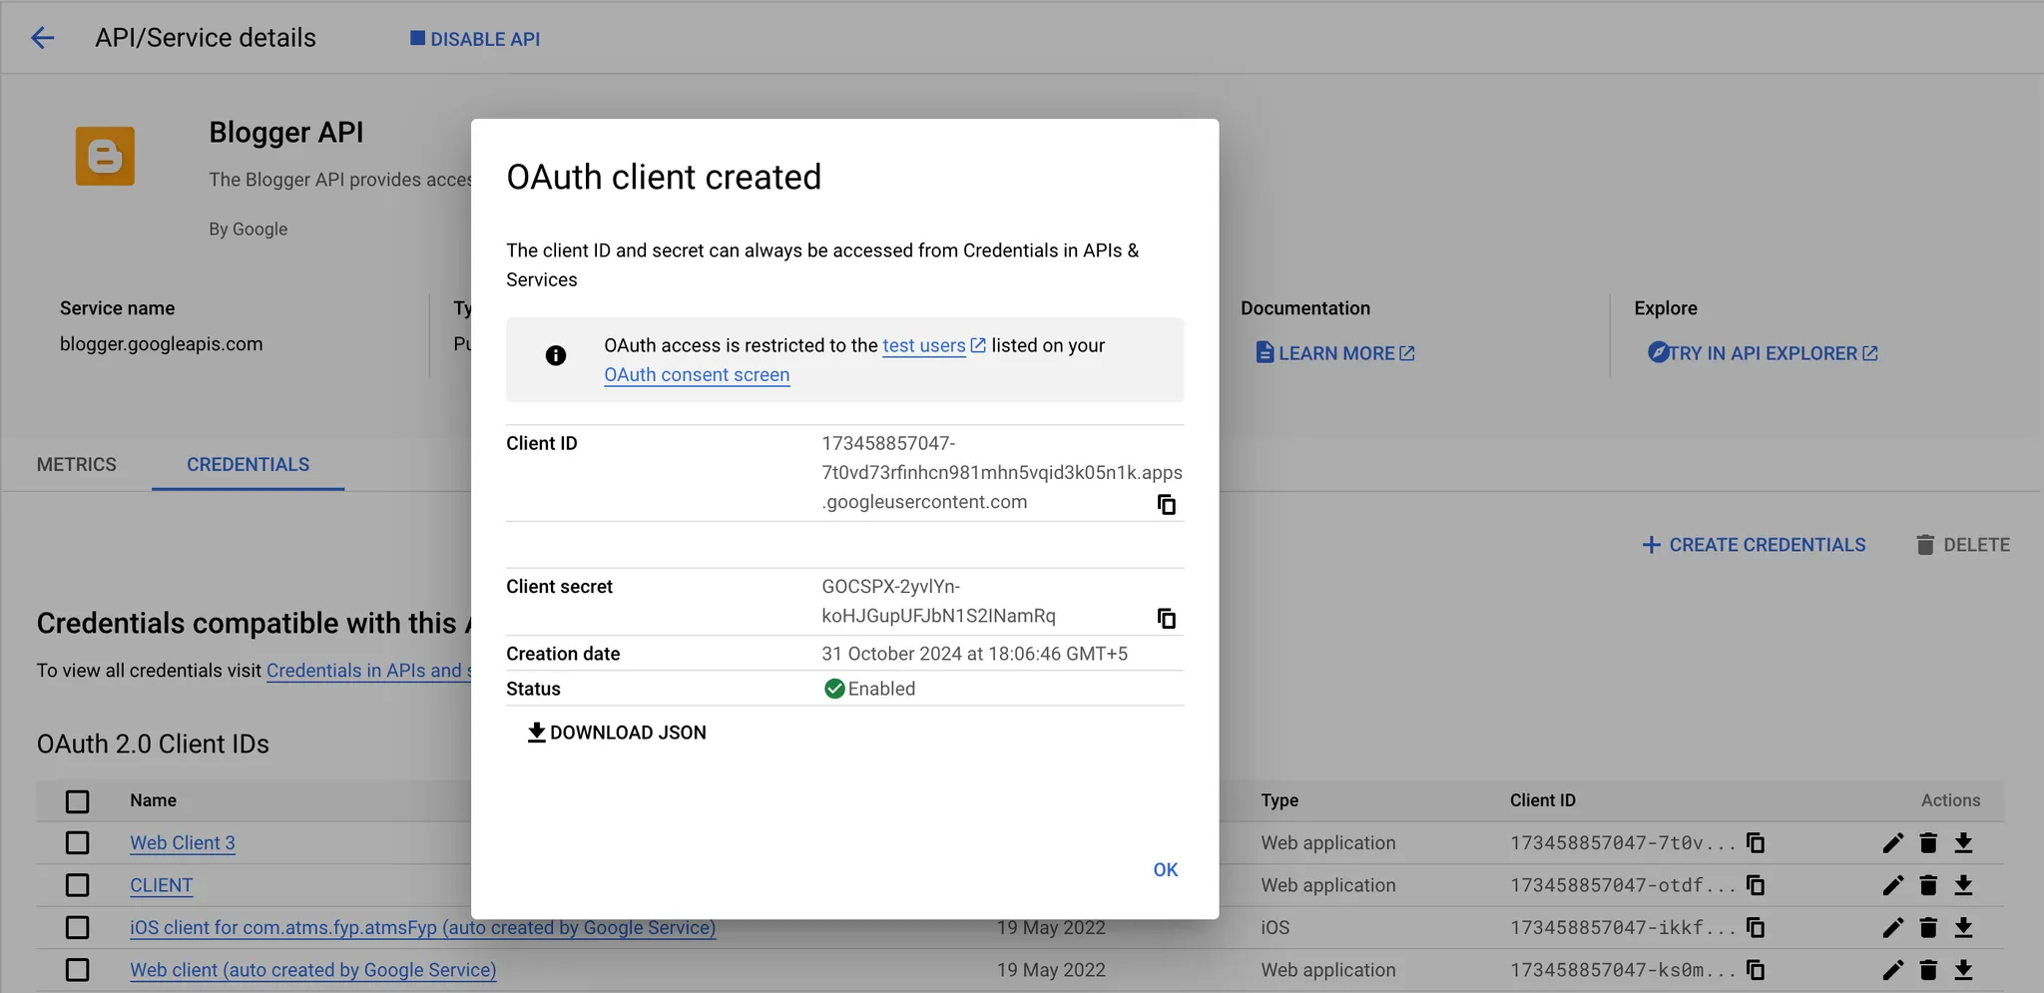Edit the CLIENT row with pencil icon
The image size is (2044, 993).
point(1892,885)
